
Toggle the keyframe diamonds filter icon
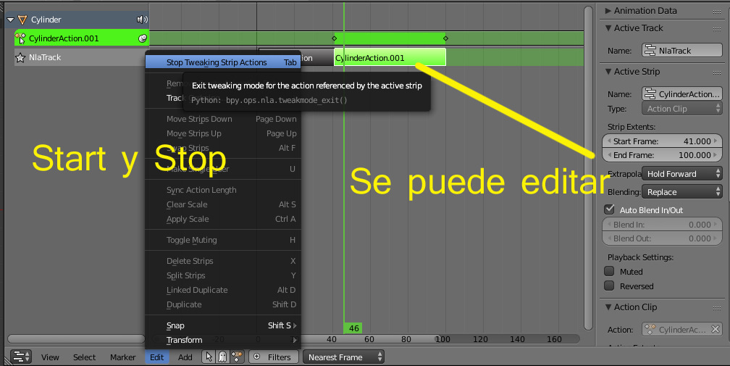(x=237, y=357)
